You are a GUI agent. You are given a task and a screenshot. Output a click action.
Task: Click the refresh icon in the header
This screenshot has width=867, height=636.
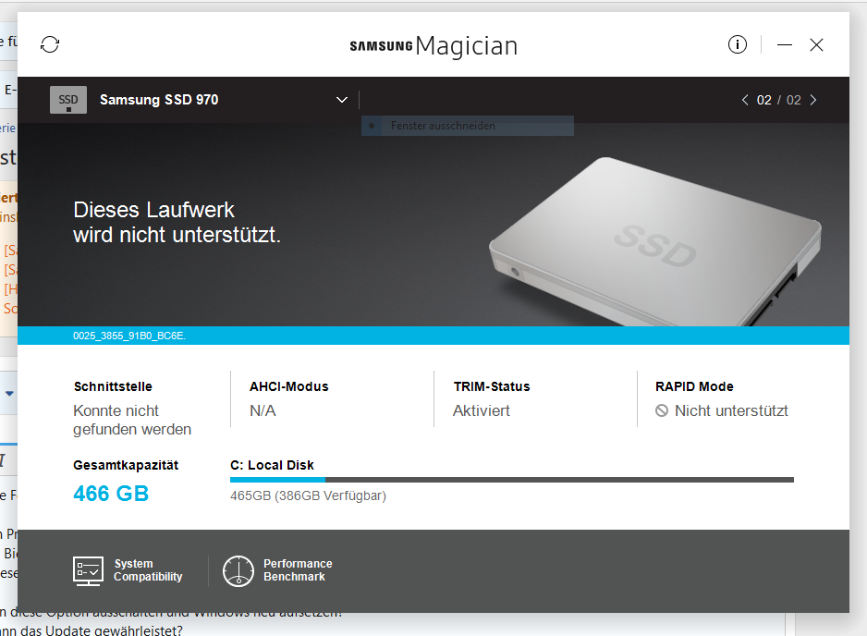point(50,44)
